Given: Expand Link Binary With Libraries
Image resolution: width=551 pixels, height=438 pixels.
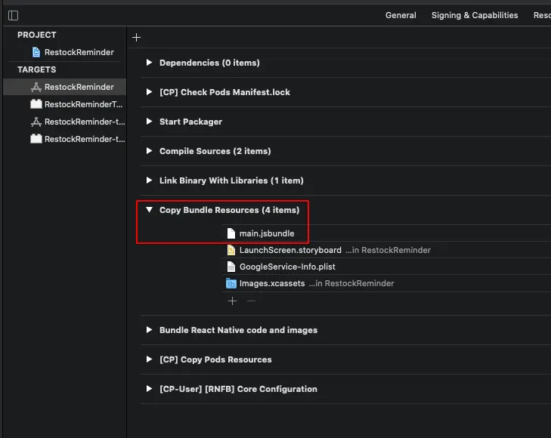Looking at the screenshot, I should 149,180.
